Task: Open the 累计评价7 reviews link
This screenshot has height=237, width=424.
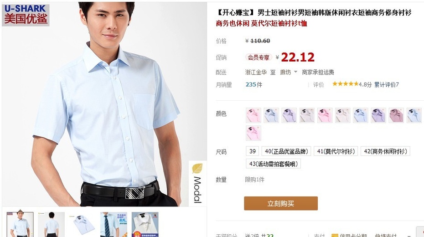Action: tap(387, 85)
